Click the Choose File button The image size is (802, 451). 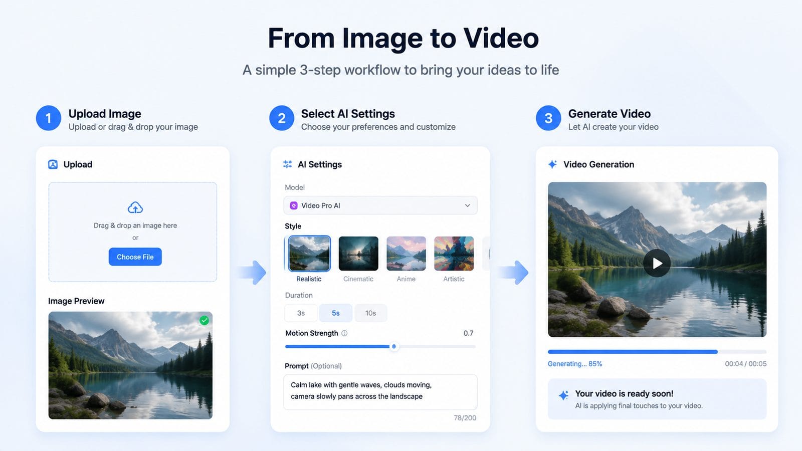click(135, 257)
